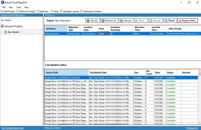The height and width of the screenshot is (130, 201).
Task: Open the Migration Report
Action: tap(188, 21)
